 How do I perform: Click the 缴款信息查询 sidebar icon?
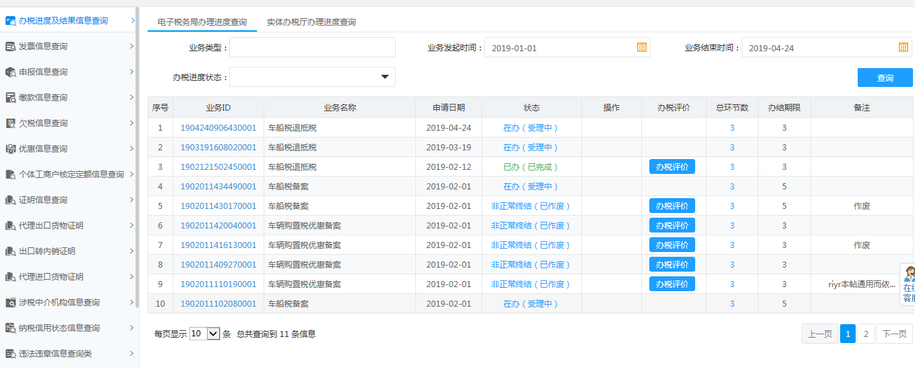point(11,98)
